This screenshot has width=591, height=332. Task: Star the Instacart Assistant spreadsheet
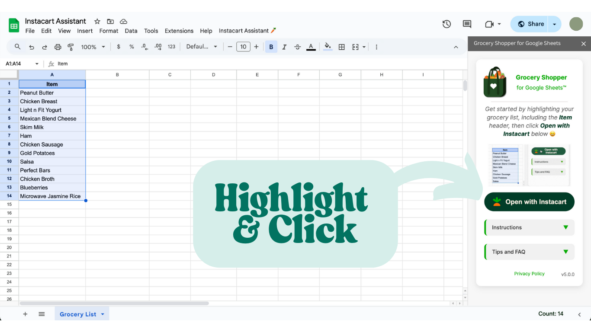click(97, 21)
